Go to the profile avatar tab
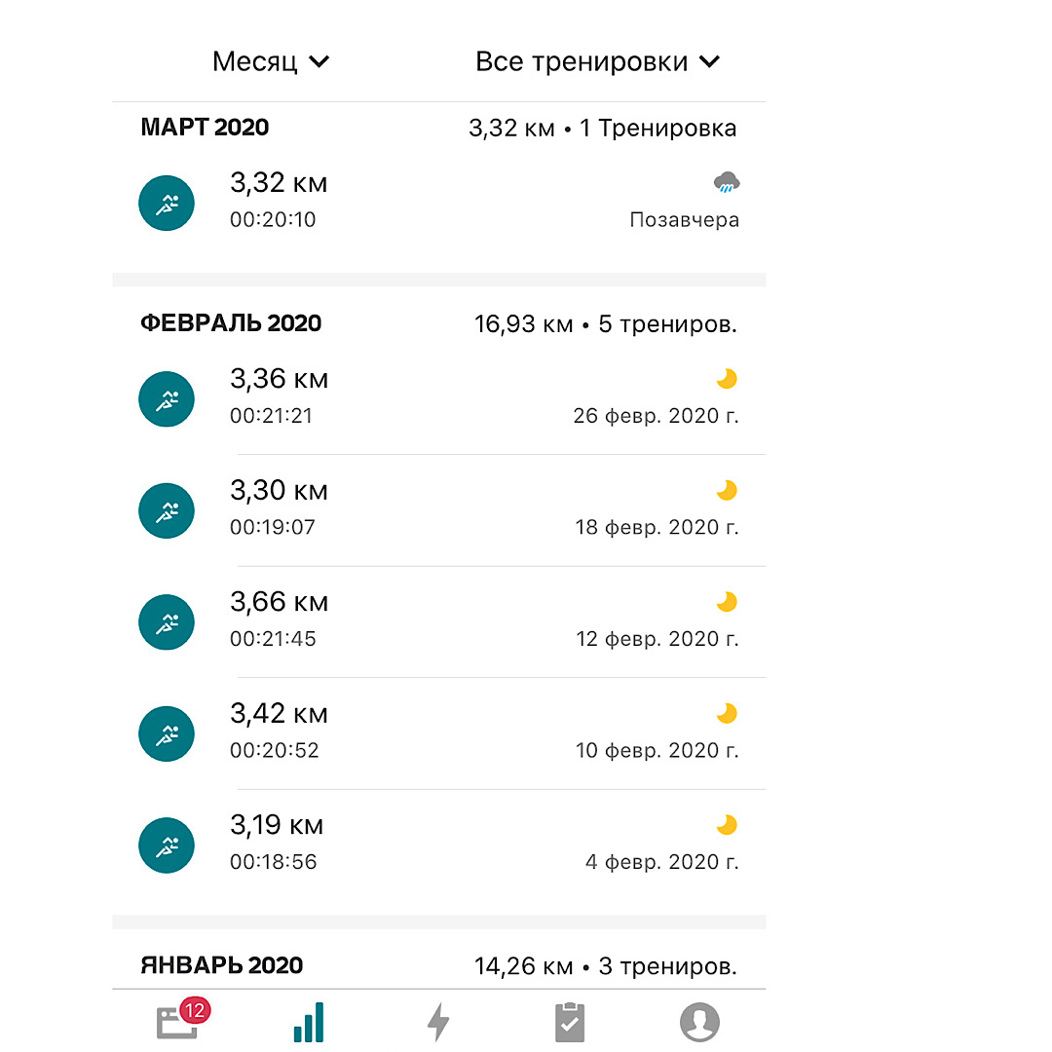The image size is (1052, 1052). [x=699, y=1022]
